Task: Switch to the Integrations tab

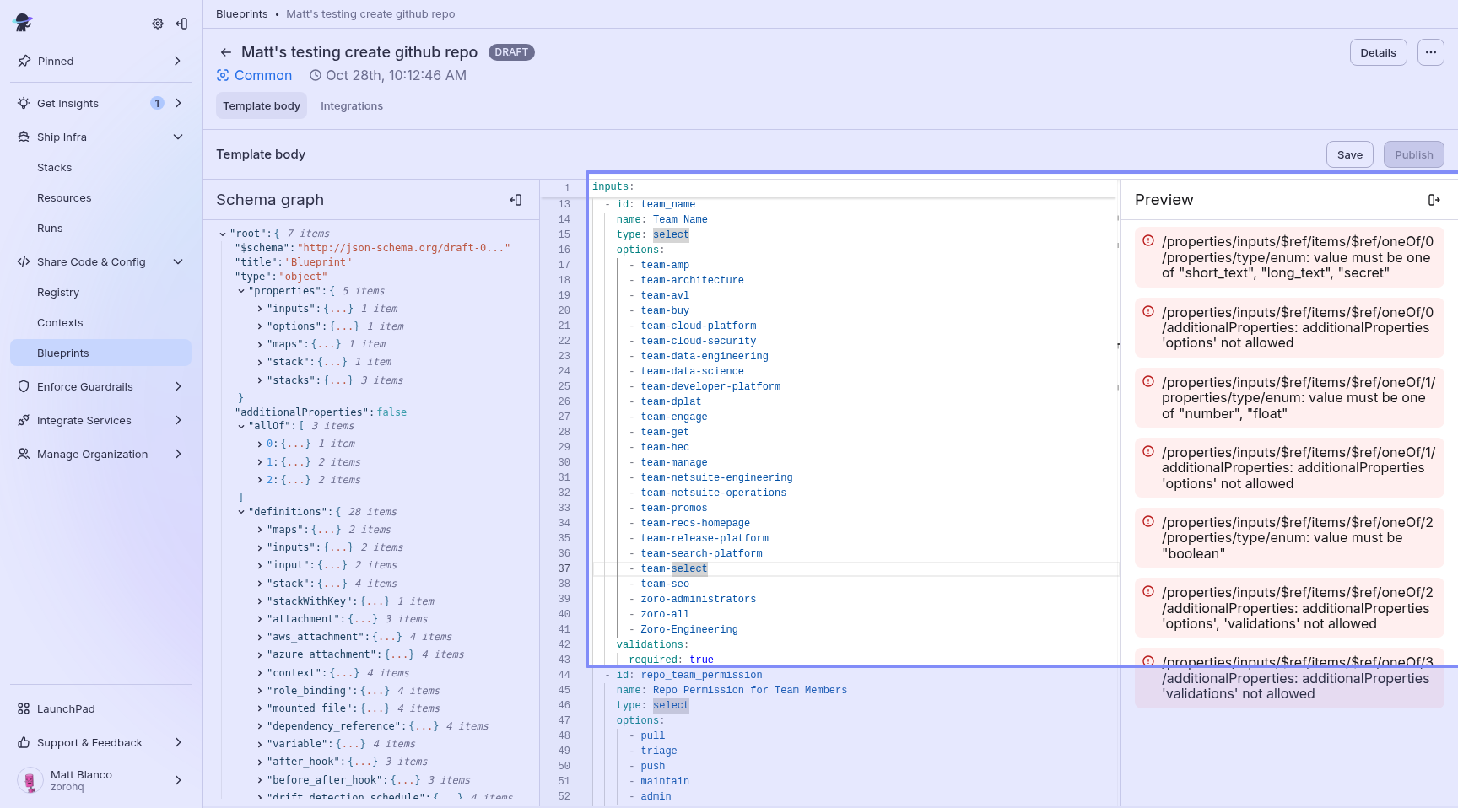Action: (x=351, y=106)
